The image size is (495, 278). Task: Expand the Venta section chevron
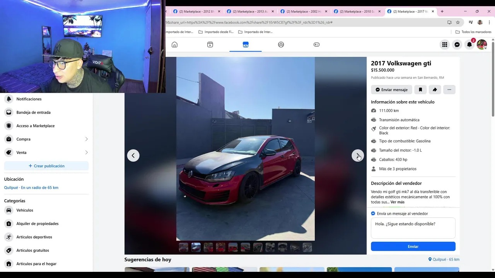[x=86, y=153]
